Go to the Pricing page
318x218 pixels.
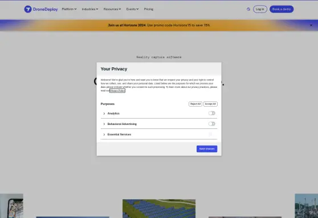click(149, 9)
